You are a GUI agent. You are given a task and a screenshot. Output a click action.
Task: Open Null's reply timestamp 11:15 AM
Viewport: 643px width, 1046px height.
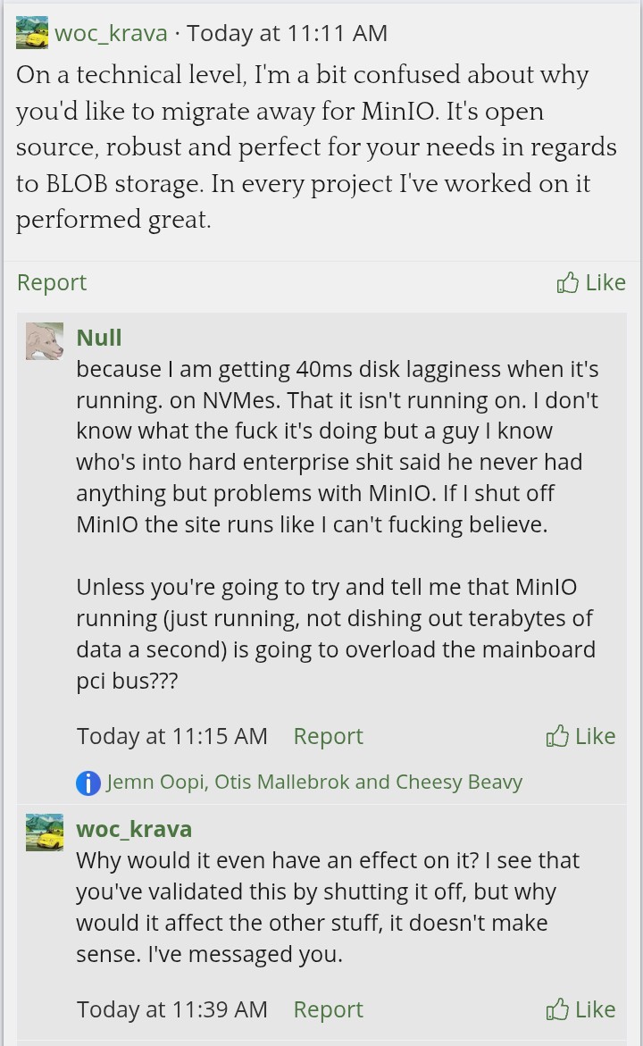(x=171, y=736)
